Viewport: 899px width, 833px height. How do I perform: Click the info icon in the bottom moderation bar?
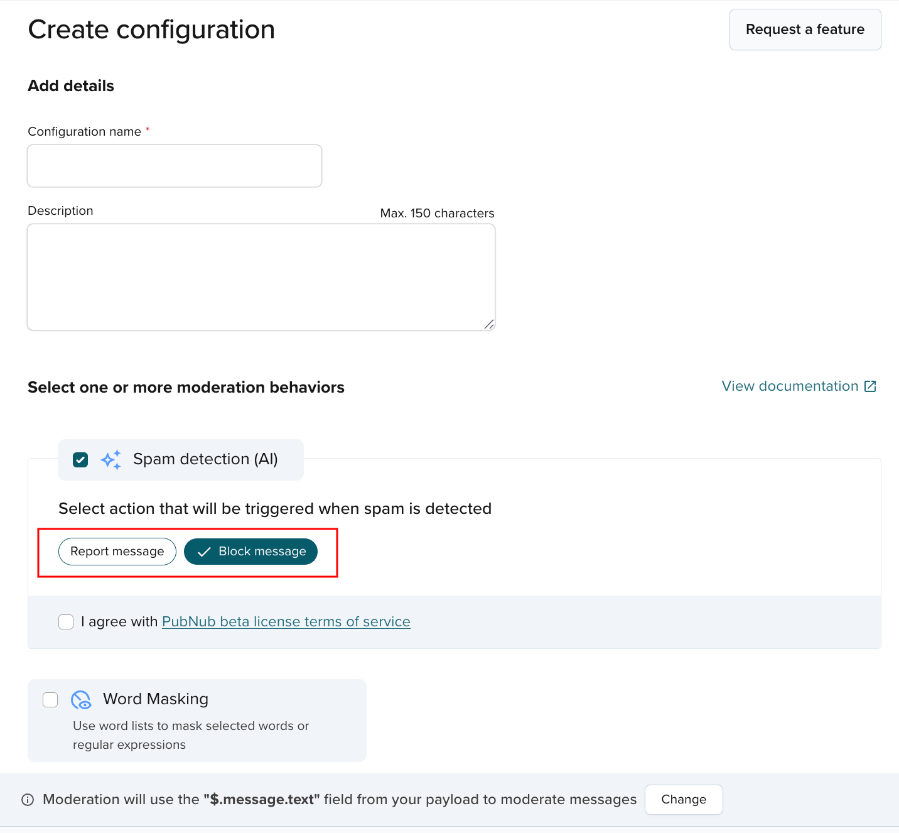click(x=27, y=799)
